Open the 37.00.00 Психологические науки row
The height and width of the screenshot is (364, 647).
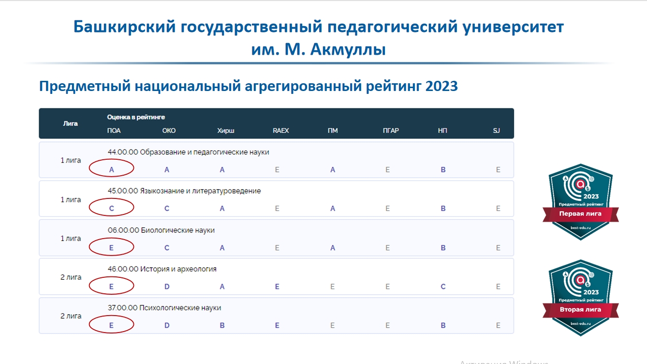coord(164,308)
